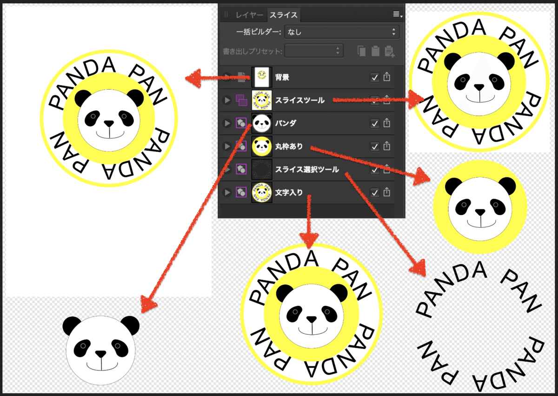Select the 丸枠あり slice name
The height and width of the screenshot is (396, 558).
[289, 146]
